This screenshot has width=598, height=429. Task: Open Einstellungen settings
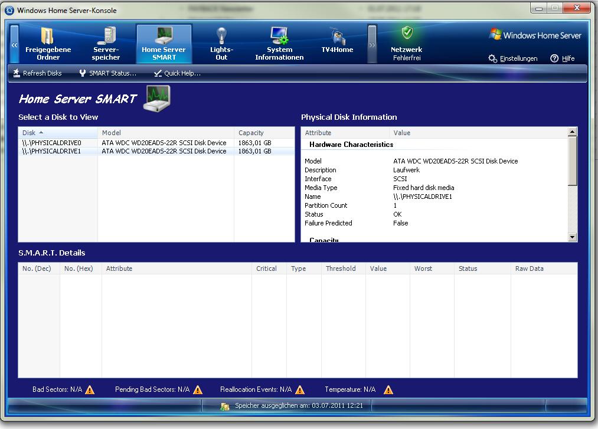pyautogui.click(x=513, y=58)
